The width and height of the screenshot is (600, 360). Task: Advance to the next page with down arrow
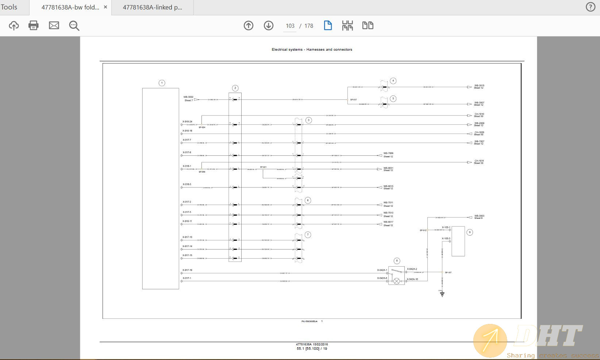tap(269, 26)
